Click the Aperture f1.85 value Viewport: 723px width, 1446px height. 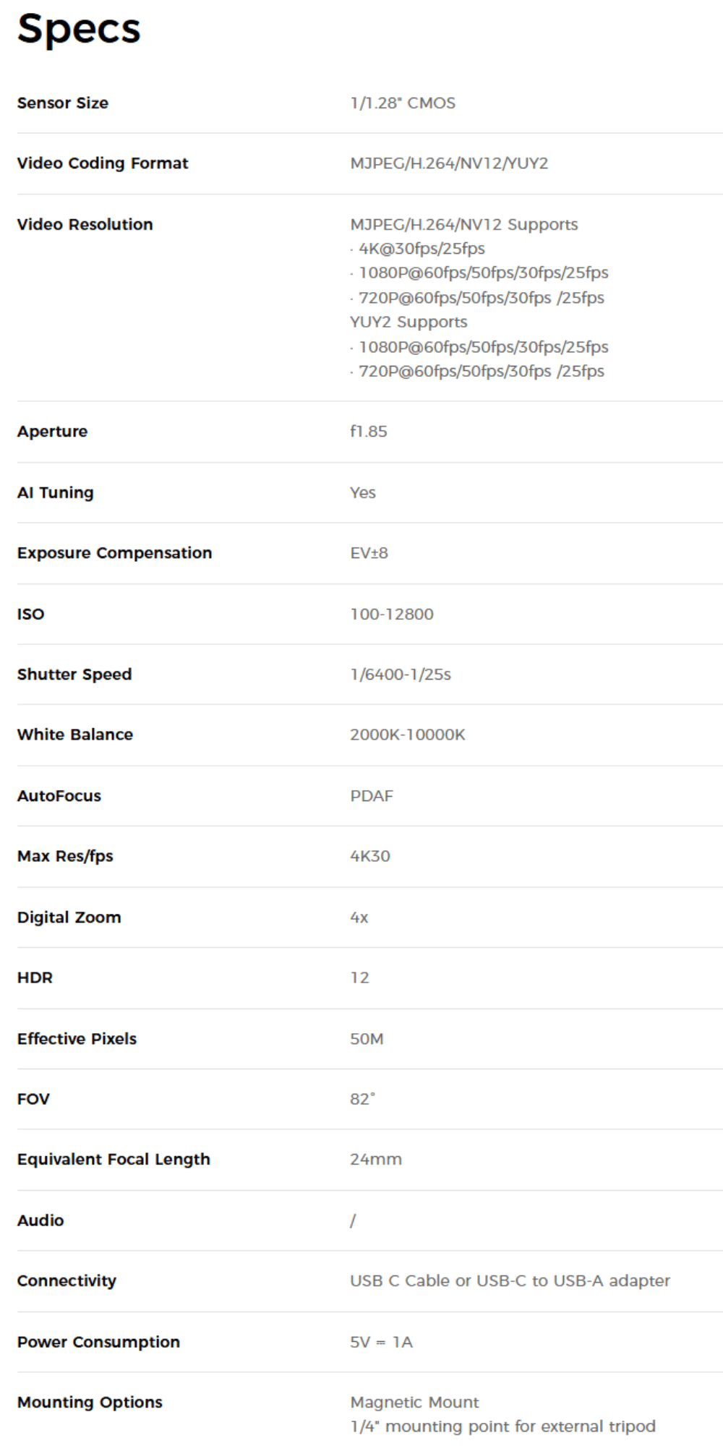tap(369, 432)
